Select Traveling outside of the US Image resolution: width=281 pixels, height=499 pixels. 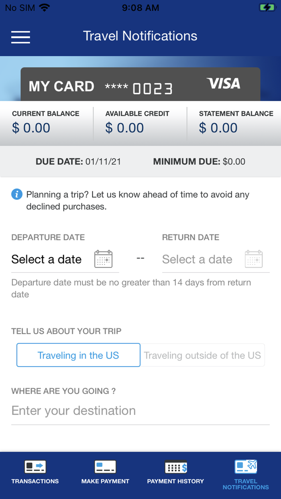203,355
